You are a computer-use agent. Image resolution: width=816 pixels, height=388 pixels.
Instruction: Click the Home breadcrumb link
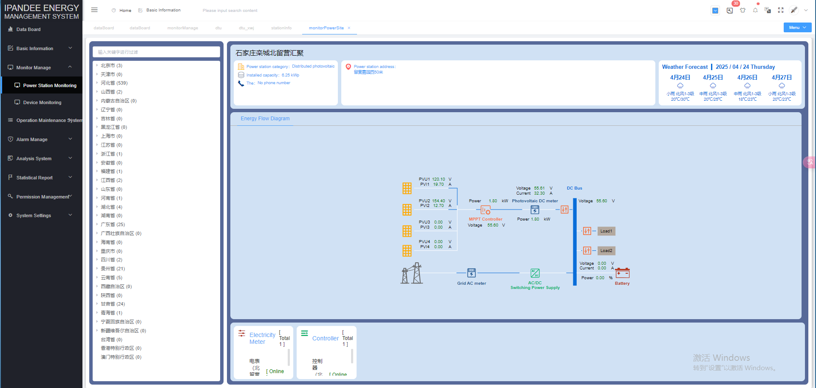click(125, 10)
